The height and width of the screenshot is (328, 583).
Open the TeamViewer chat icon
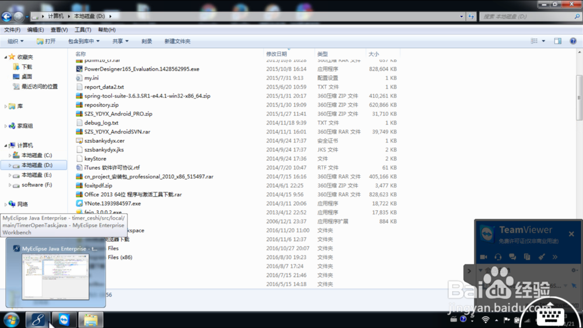512,257
